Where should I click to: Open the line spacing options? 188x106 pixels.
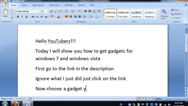(85, 17)
